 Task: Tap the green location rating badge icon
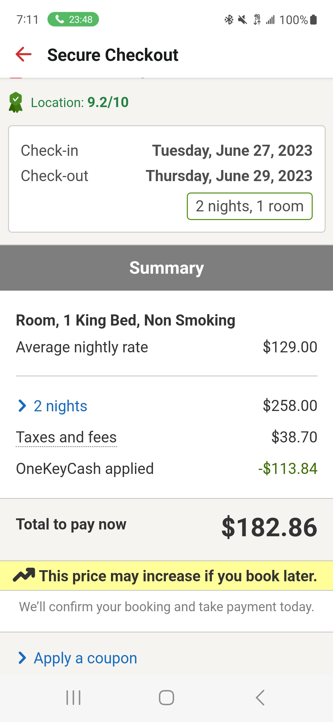pos(16,102)
